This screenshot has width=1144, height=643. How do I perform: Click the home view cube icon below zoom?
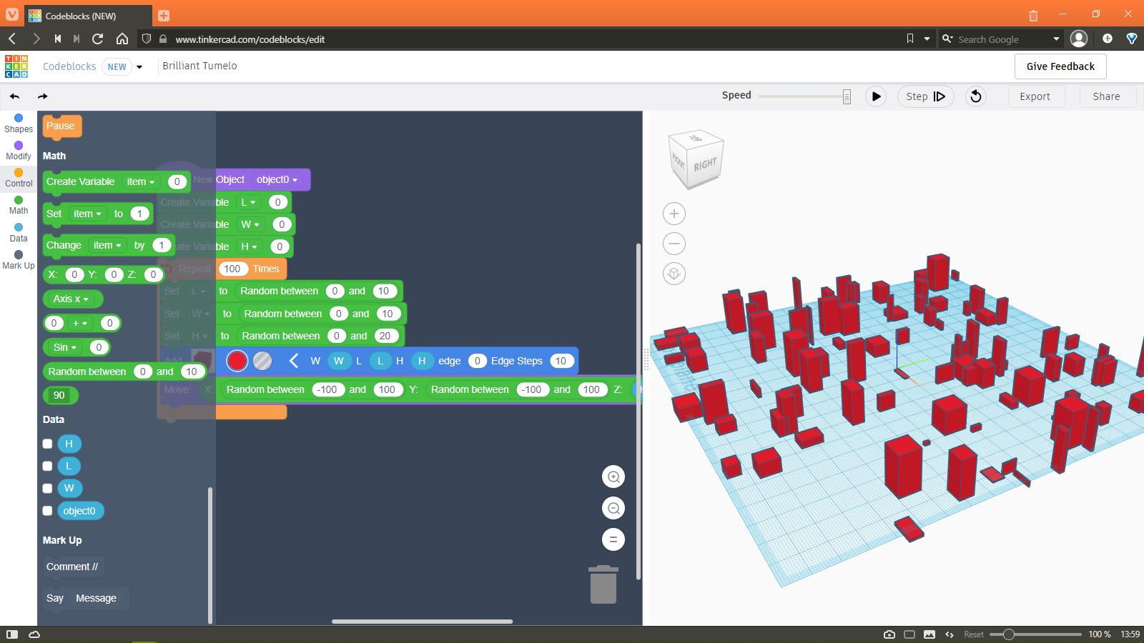(x=674, y=274)
